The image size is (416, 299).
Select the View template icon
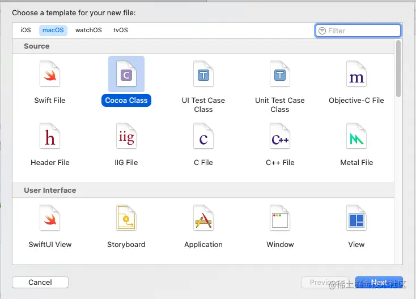point(356,218)
